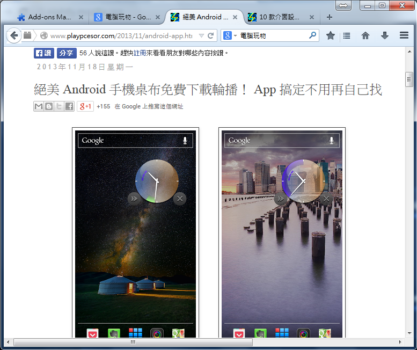Click the Facebook 分享 share button
This screenshot has height=350, width=417.
click(x=67, y=53)
